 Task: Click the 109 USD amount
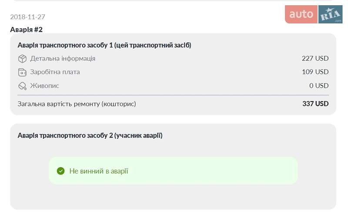[x=315, y=72]
